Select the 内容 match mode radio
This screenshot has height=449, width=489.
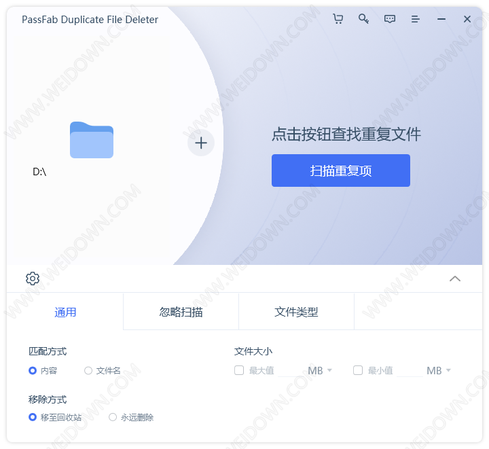click(33, 370)
